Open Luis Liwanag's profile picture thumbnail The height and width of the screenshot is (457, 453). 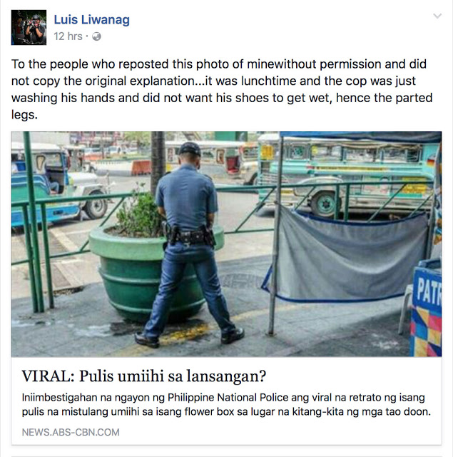(x=29, y=27)
